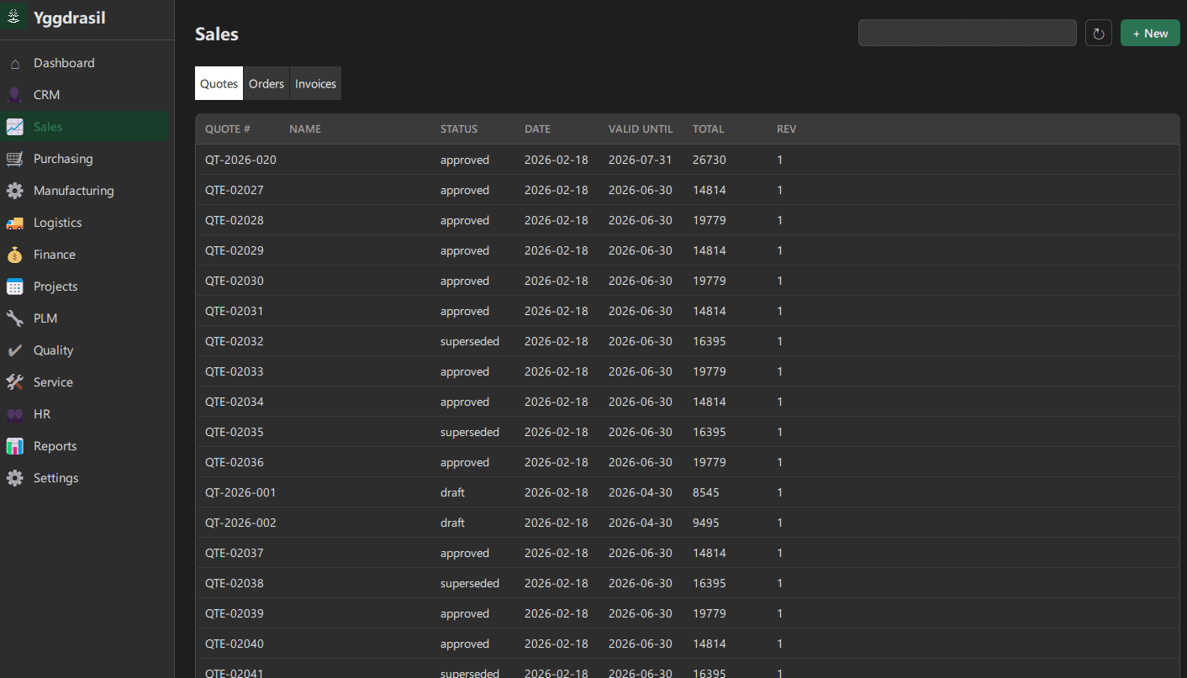Open the Projects calendar icon
1187x678 pixels.
point(14,286)
